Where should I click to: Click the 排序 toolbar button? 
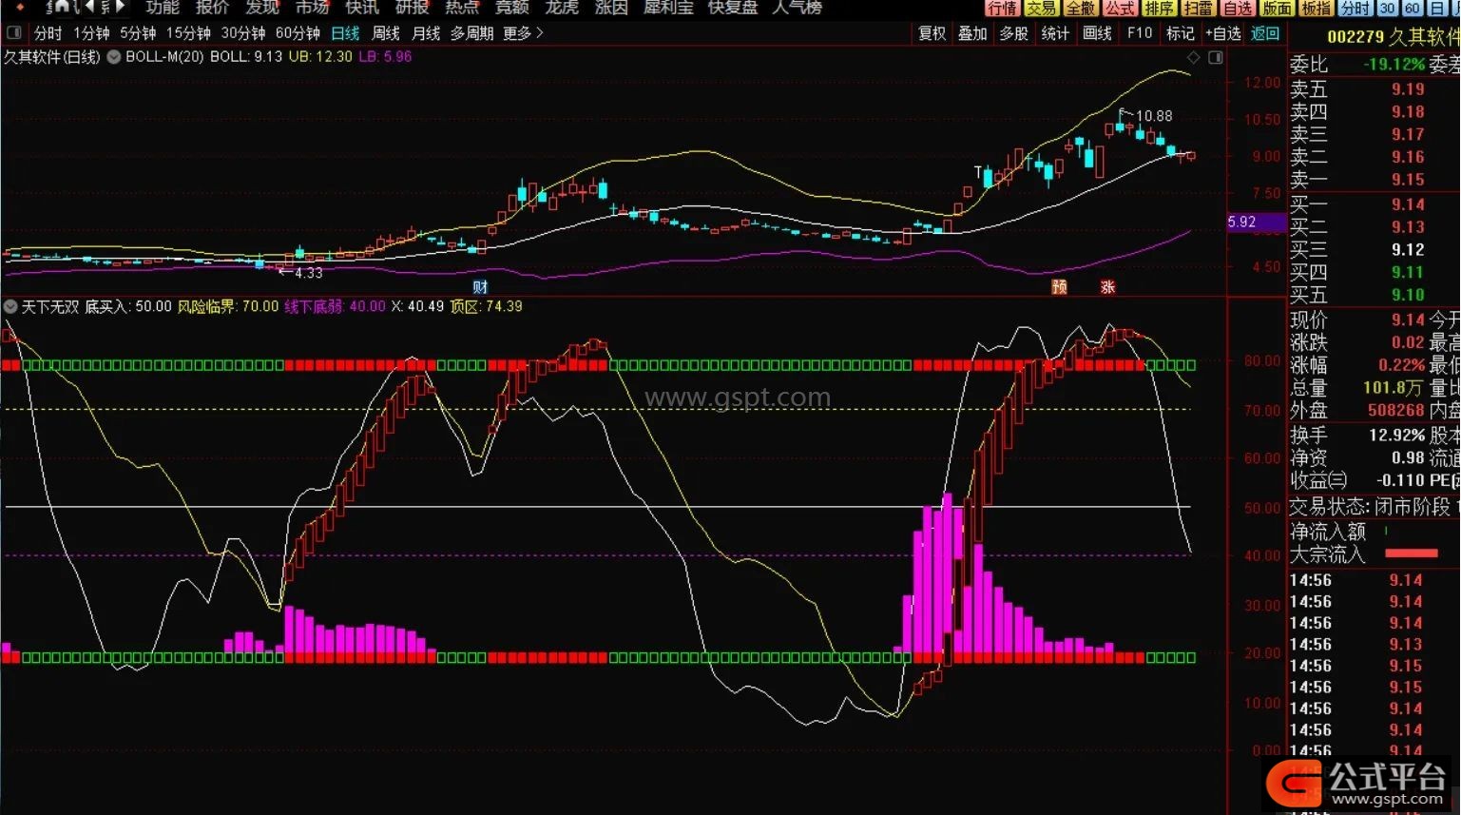(x=1159, y=8)
